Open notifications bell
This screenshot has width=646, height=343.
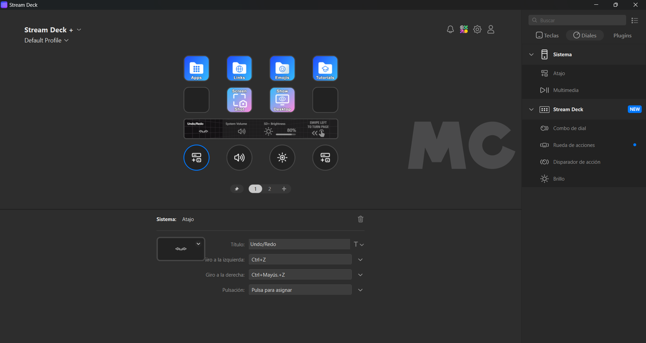(x=450, y=30)
